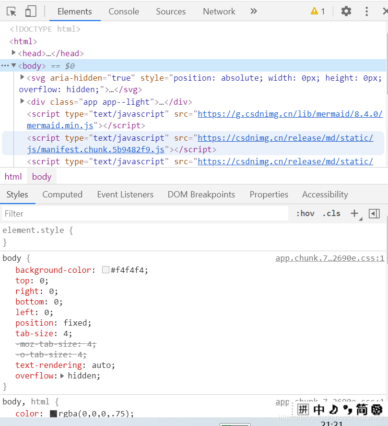Toggle the IME 中 Chinese mode icon
Screen dimensions: 388x426
coord(319,409)
